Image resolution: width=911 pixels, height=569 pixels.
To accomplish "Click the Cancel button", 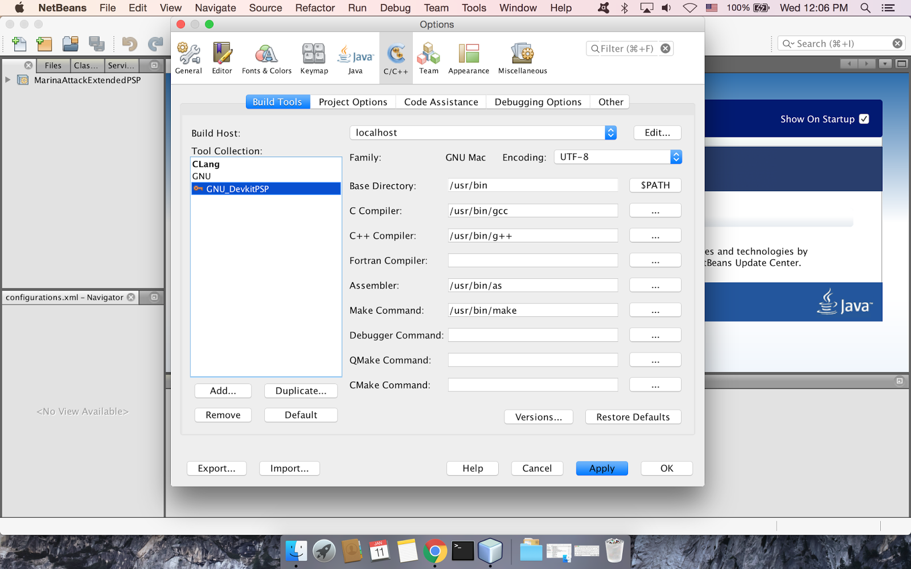I will coord(537,468).
